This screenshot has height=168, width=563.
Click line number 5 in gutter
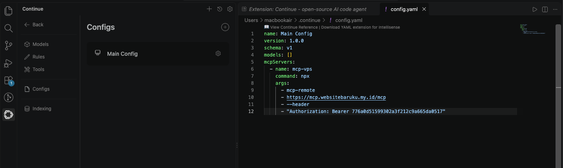coord(252,62)
